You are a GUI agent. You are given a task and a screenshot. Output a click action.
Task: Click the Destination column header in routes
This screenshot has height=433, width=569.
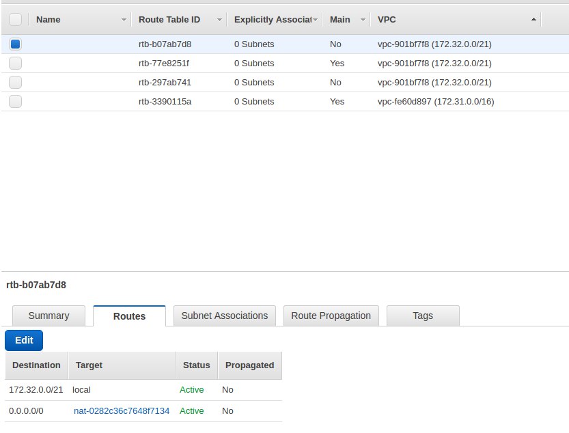pyautogui.click(x=37, y=365)
